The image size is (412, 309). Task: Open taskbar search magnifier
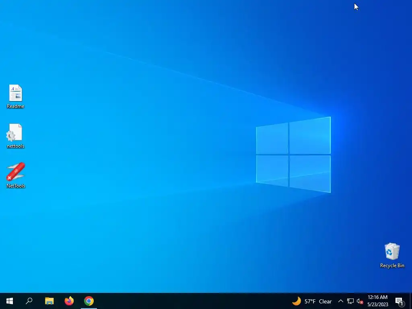click(29, 301)
